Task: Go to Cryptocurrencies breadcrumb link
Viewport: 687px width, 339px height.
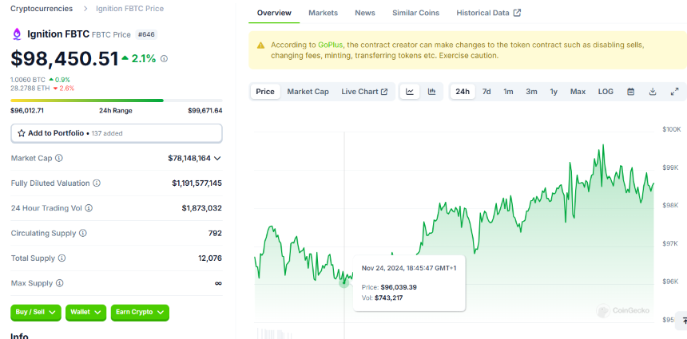Action: pos(42,9)
